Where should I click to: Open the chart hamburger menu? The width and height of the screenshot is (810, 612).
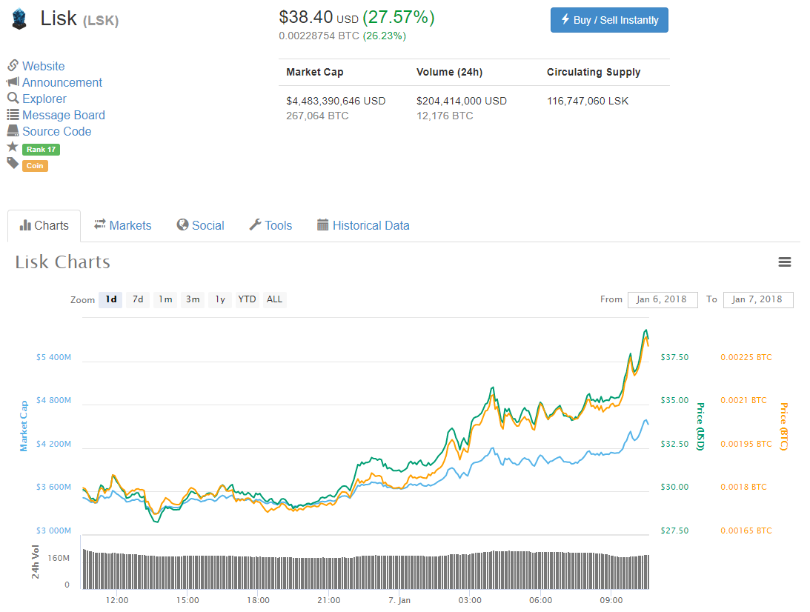[x=785, y=262]
